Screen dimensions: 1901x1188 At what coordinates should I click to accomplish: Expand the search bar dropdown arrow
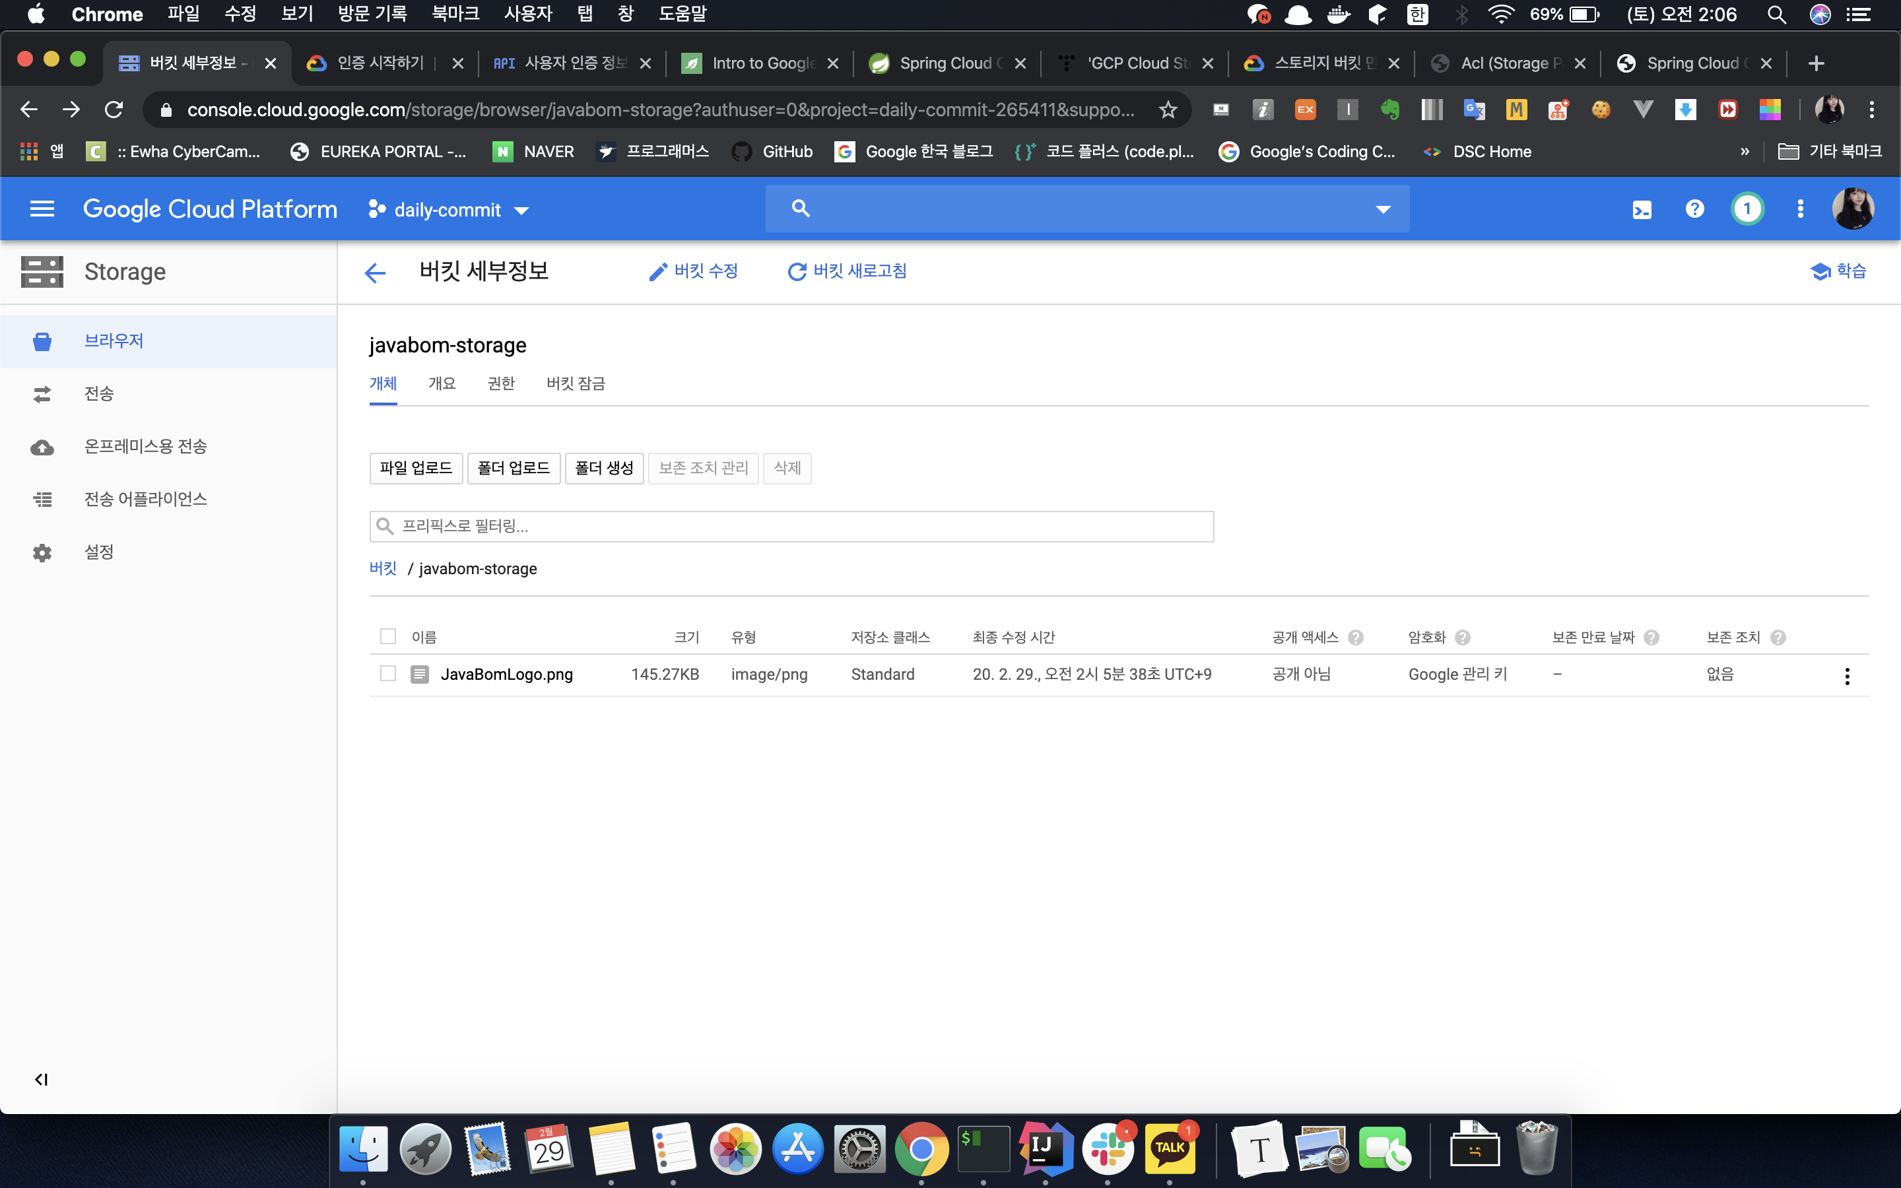1383,209
